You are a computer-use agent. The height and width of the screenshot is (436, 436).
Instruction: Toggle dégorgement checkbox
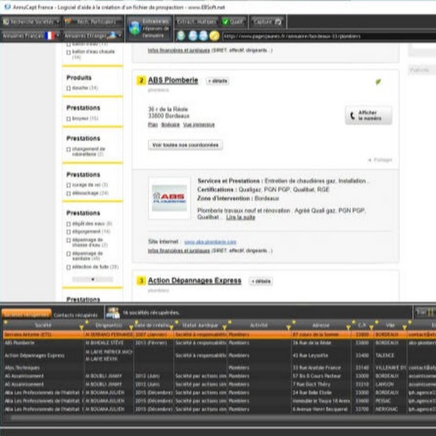(x=68, y=232)
